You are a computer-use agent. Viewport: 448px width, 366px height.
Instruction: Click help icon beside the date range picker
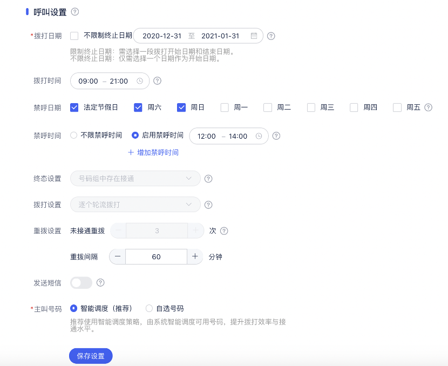coord(271,36)
